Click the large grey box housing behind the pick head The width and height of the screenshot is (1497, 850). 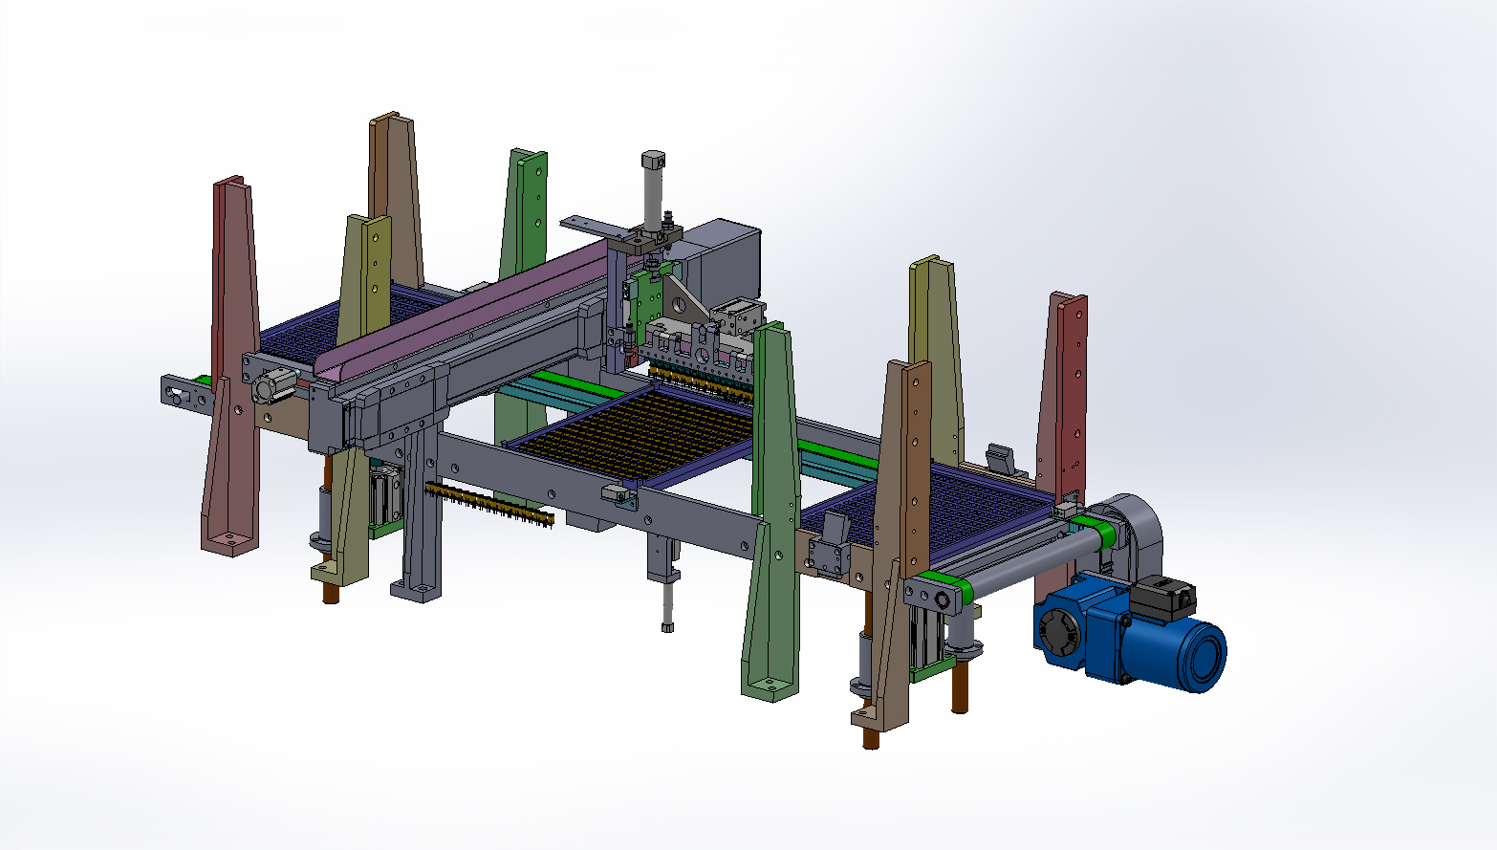[722, 260]
